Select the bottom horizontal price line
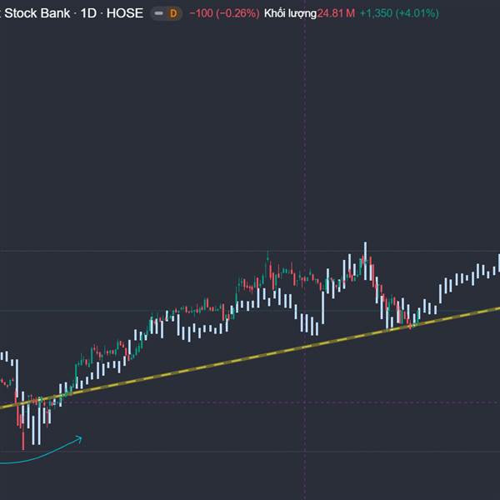The width and height of the screenshot is (500, 500). [250, 452]
